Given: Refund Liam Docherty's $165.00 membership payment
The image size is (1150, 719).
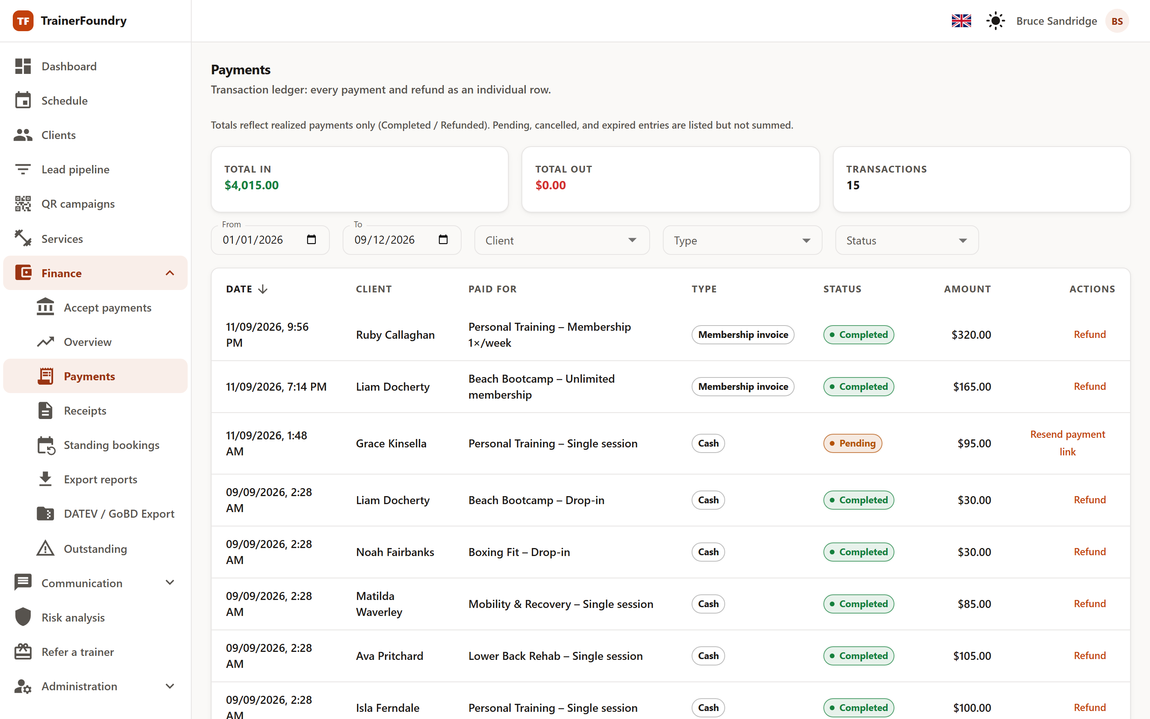Looking at the screenshot, I should (1089, 386).
